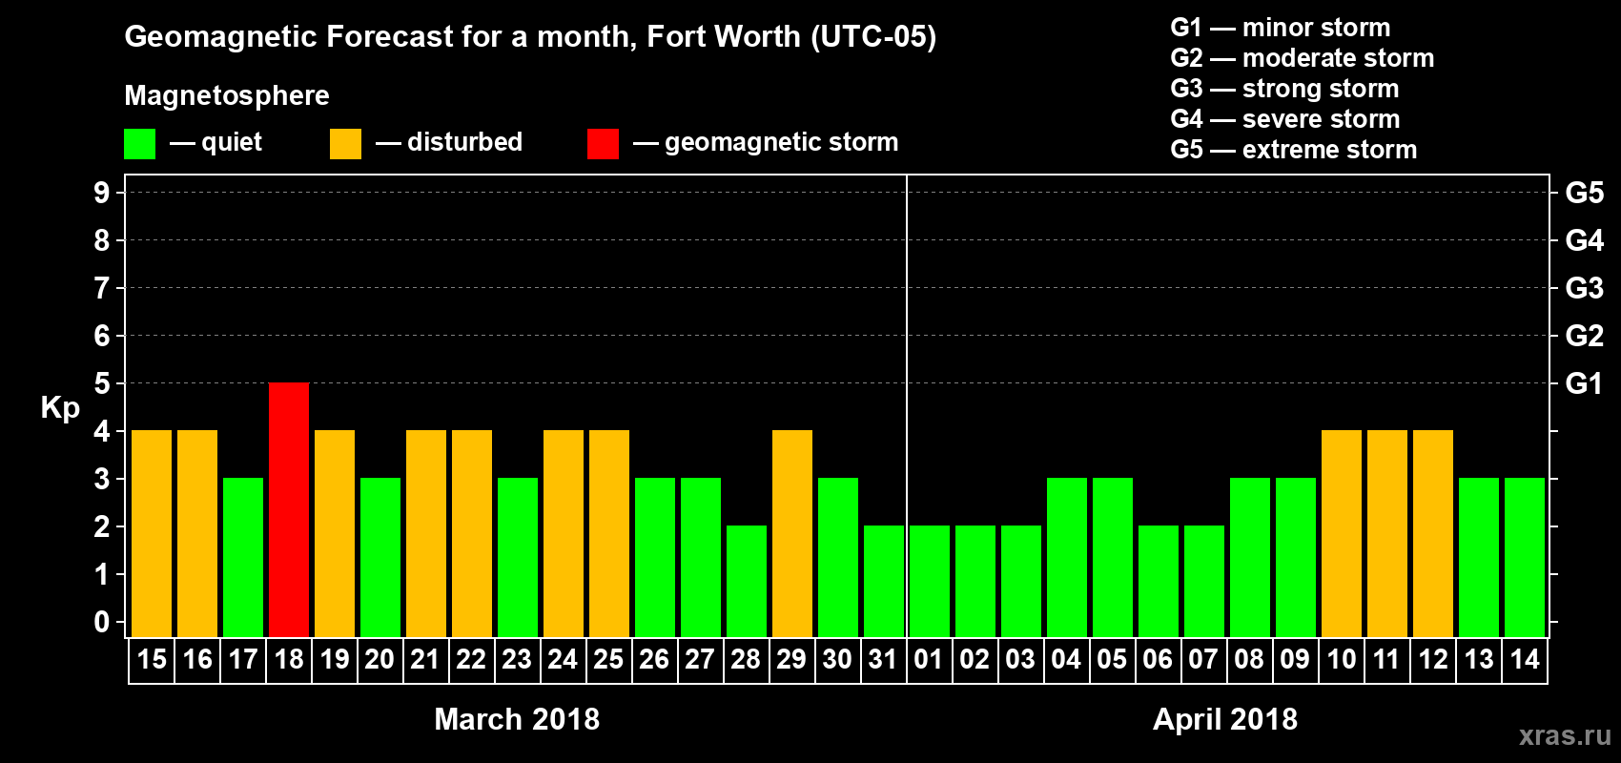Click the Kp axis label
Viewport: 1621px width, 763px height.
click(x=60, y=408)
